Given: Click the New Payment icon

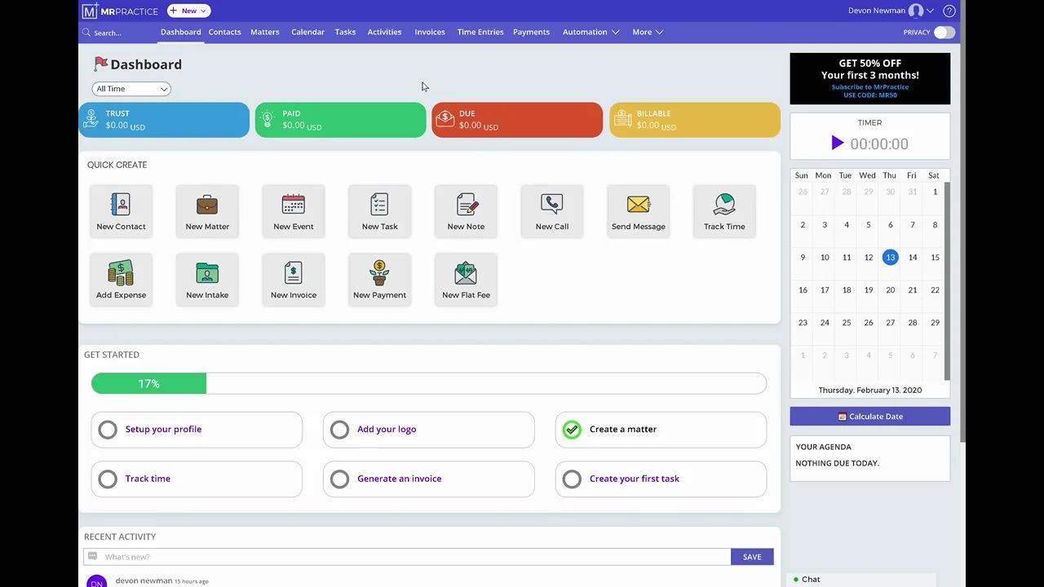Looking at the screenshot, I should (x=379, y=272).
